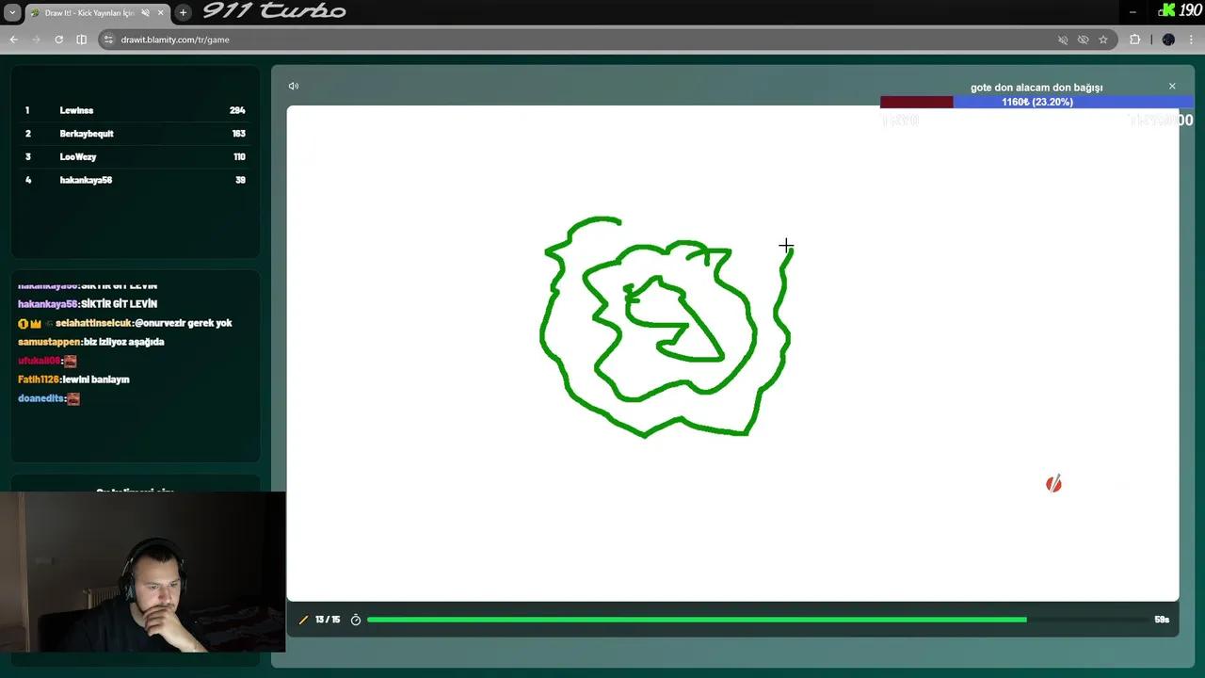Click the address bar URL
Viewport: 1205px width, 678px height.
175,40
